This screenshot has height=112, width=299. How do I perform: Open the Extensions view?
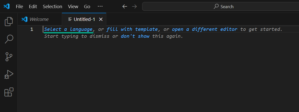[9, 92]
